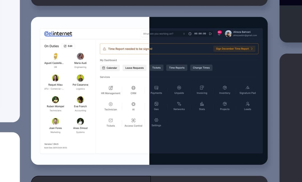Screen dimensions: 302x182
Task: Select the Geo service
Action: 156,106
